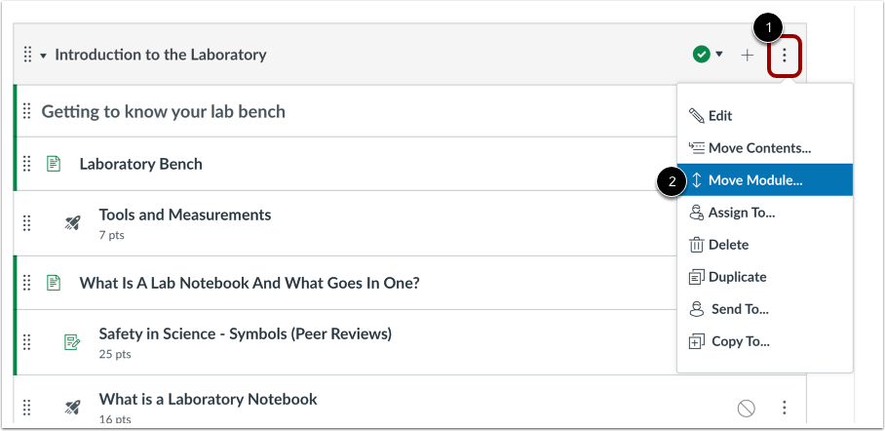Choose Delete from the module menu
Viewport: 885px width, 431px height.
(728, 245)
